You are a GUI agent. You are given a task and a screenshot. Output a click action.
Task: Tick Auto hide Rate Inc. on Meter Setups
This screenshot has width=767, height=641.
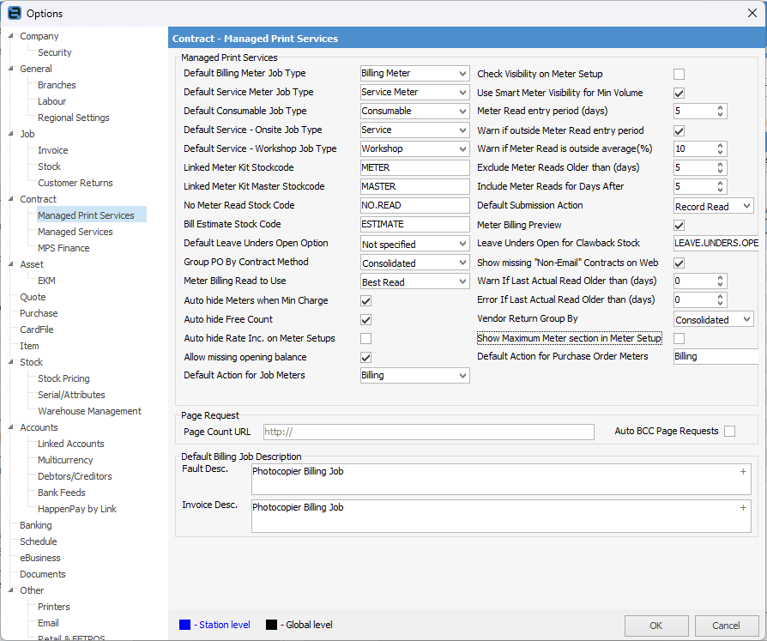coord(365,338)
